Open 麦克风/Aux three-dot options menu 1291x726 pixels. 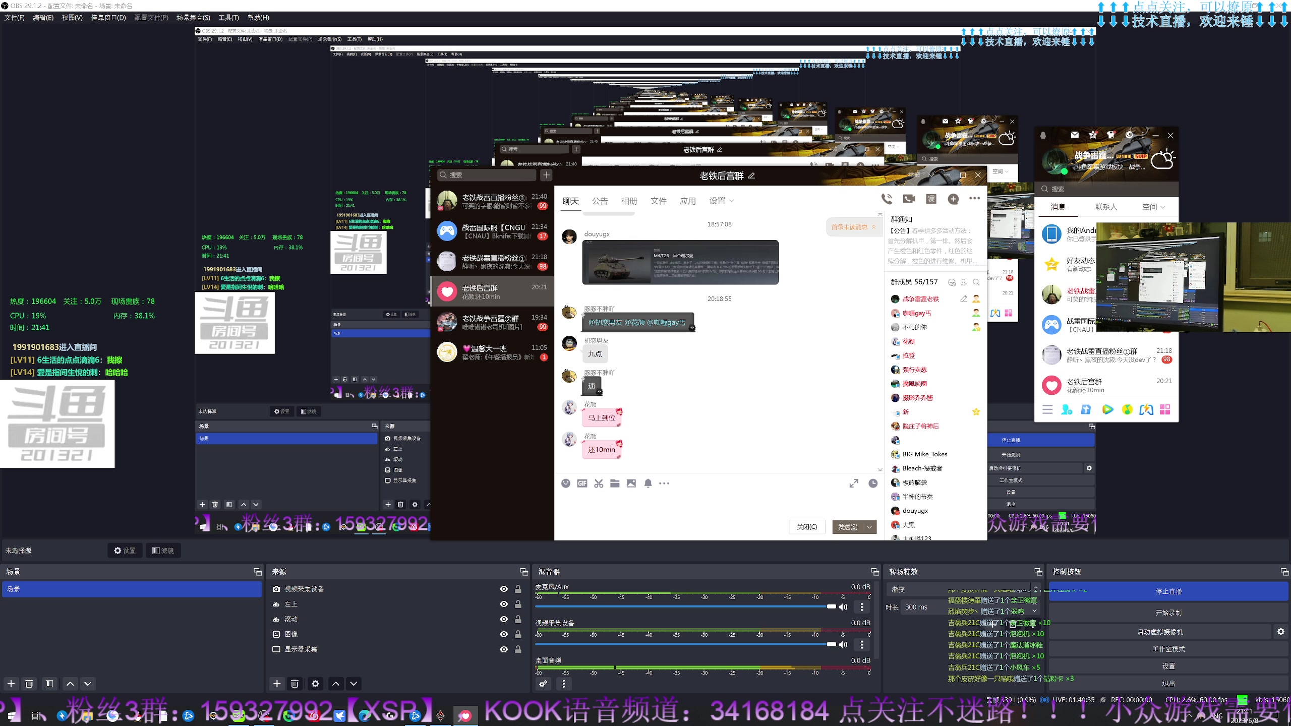(x=862, y=607)
